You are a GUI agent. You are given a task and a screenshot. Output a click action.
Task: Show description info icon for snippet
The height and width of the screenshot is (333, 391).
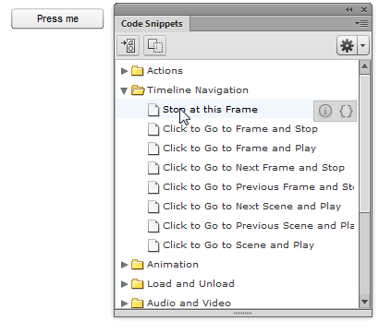[325, 111]
